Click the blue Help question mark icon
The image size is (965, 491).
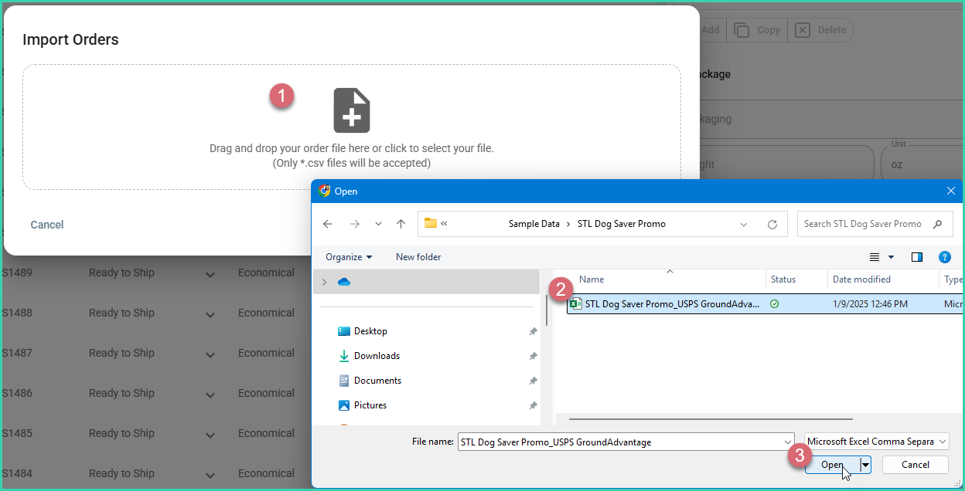pos(945,257)
